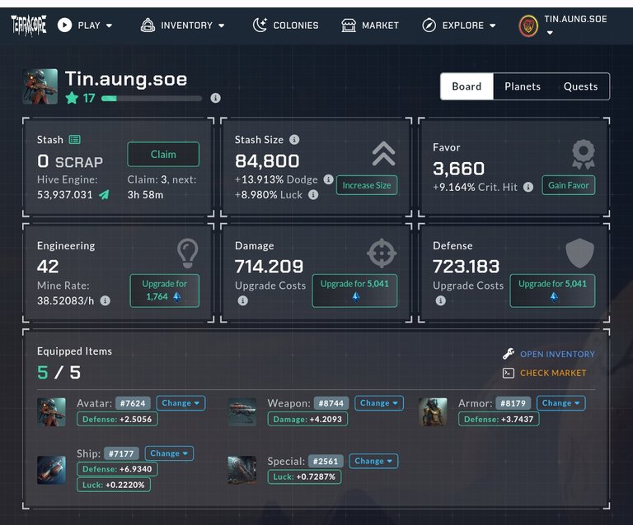Click the Colonies moon icon
The image size is (633, 525).
[260, 25]
